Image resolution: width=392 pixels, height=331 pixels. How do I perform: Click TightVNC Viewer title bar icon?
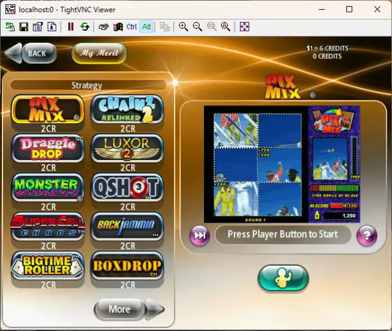pyautogui.click(x=10, y=9)
